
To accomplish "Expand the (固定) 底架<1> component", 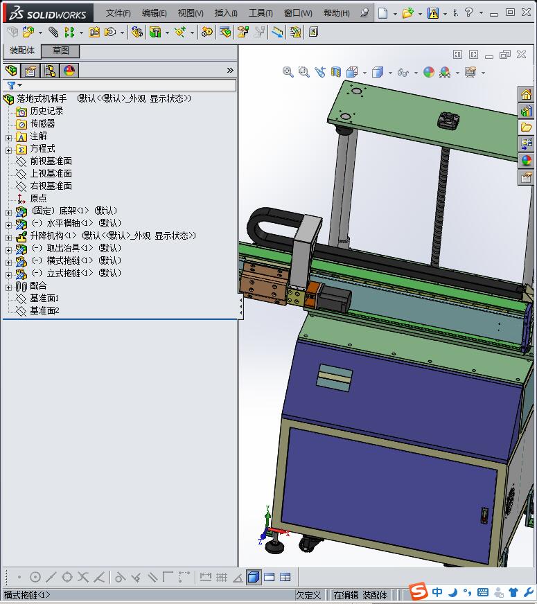I will coord(9,213).
